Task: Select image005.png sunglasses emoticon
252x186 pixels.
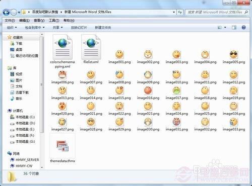Action: 234,54
